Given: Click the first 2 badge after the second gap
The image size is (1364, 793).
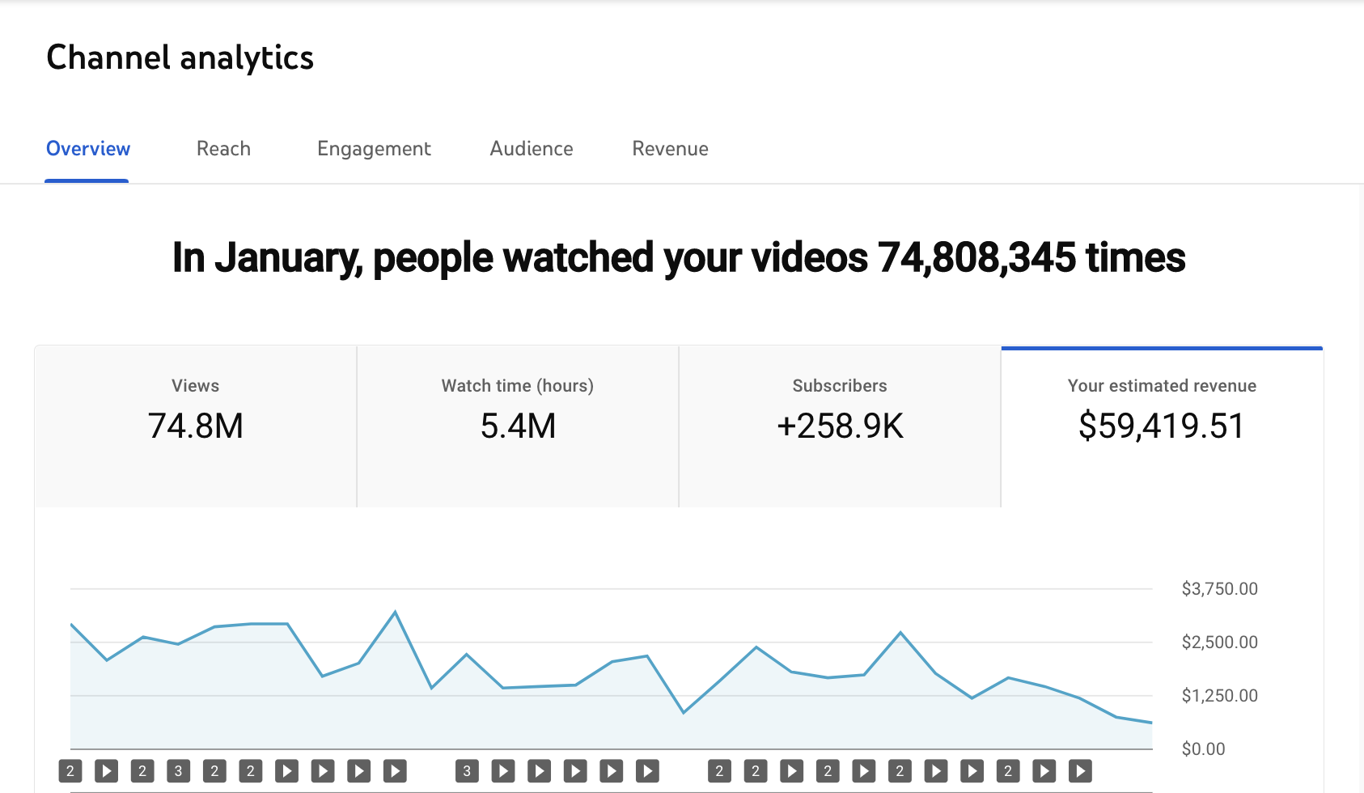Looking at the screenshot, I should click(719, 771).
